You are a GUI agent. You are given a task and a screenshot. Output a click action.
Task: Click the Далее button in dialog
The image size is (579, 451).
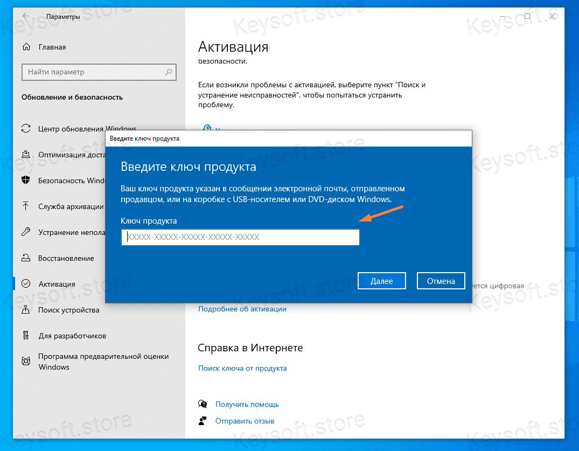point(381,281)
